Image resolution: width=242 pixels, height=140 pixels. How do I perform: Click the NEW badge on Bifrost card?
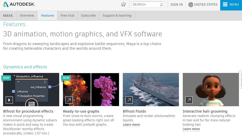click(x=6, y=78)
